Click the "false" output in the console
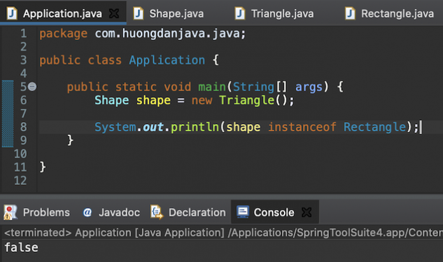The image size is (443, 262). point(21,247)
